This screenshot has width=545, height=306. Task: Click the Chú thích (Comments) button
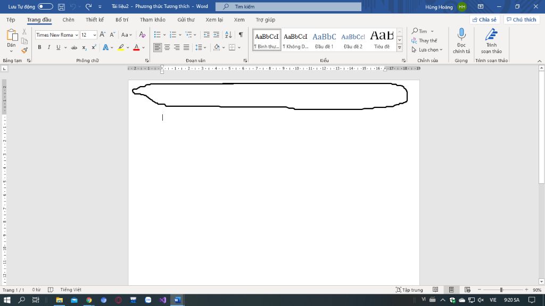point(522,20)
